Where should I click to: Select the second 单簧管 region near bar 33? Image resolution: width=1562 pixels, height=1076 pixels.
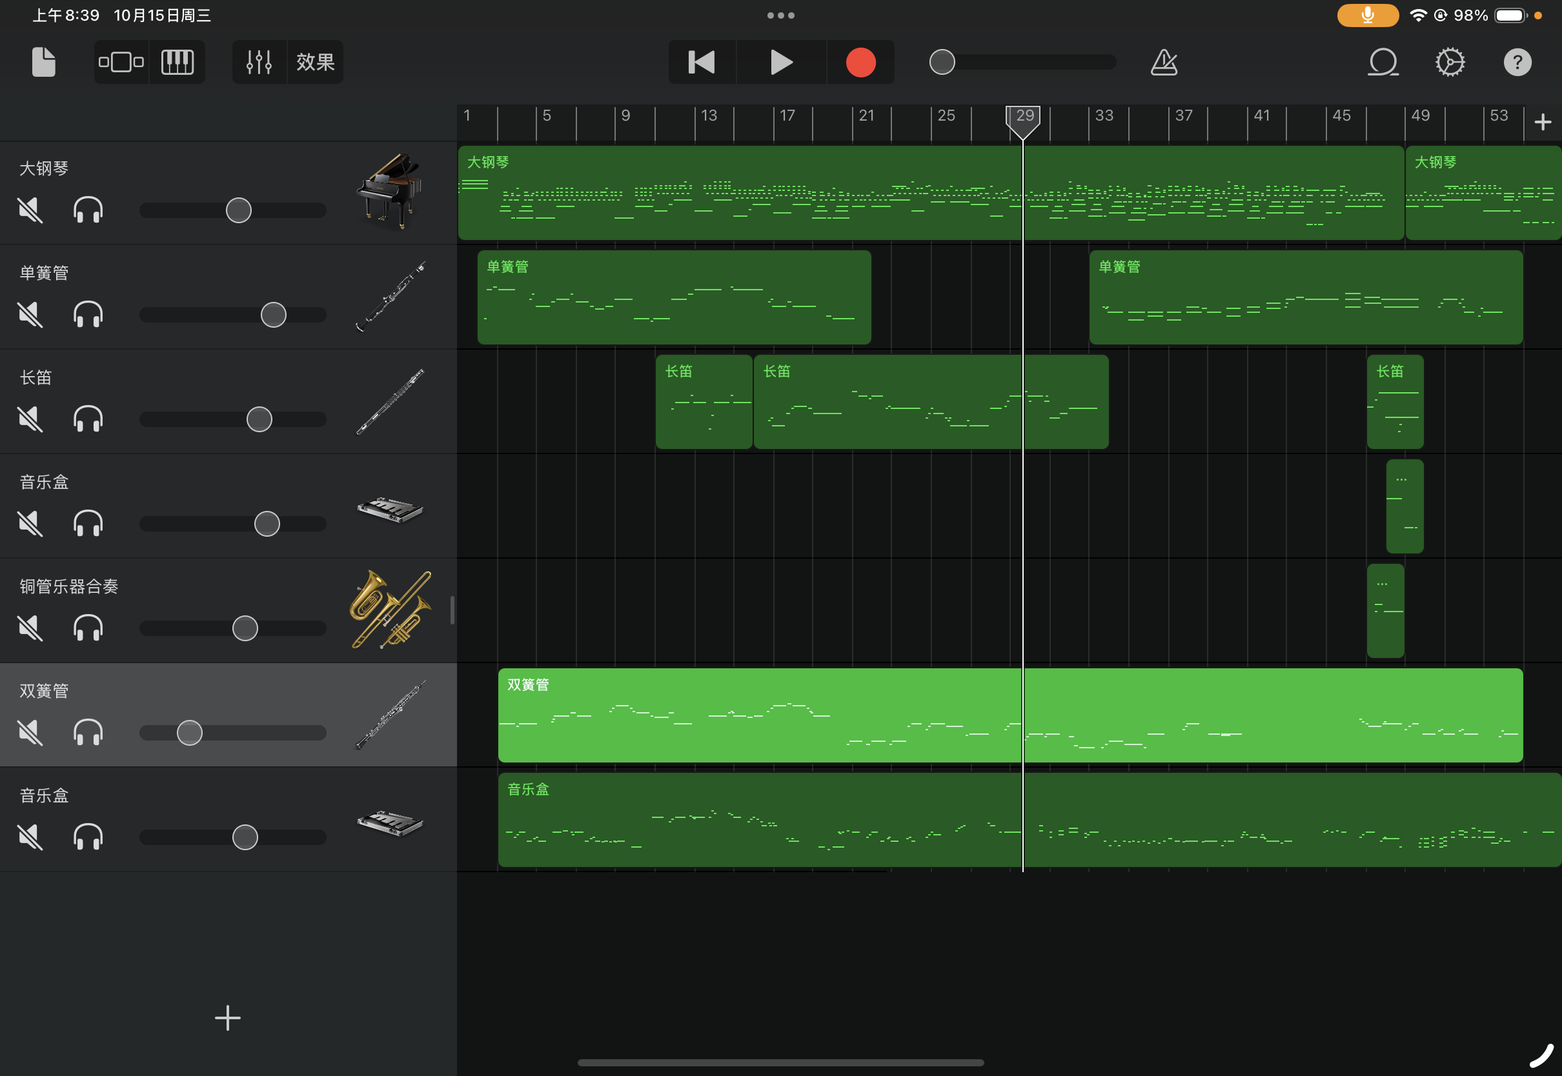coord(1306,297)
